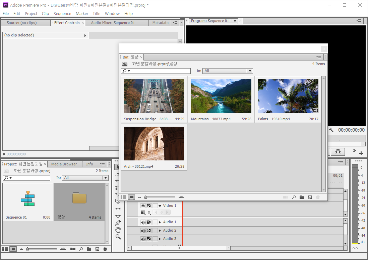Click Program monitor timecode 00;00;00;00
The image size is (368, 260).
[x=351, y=130]
